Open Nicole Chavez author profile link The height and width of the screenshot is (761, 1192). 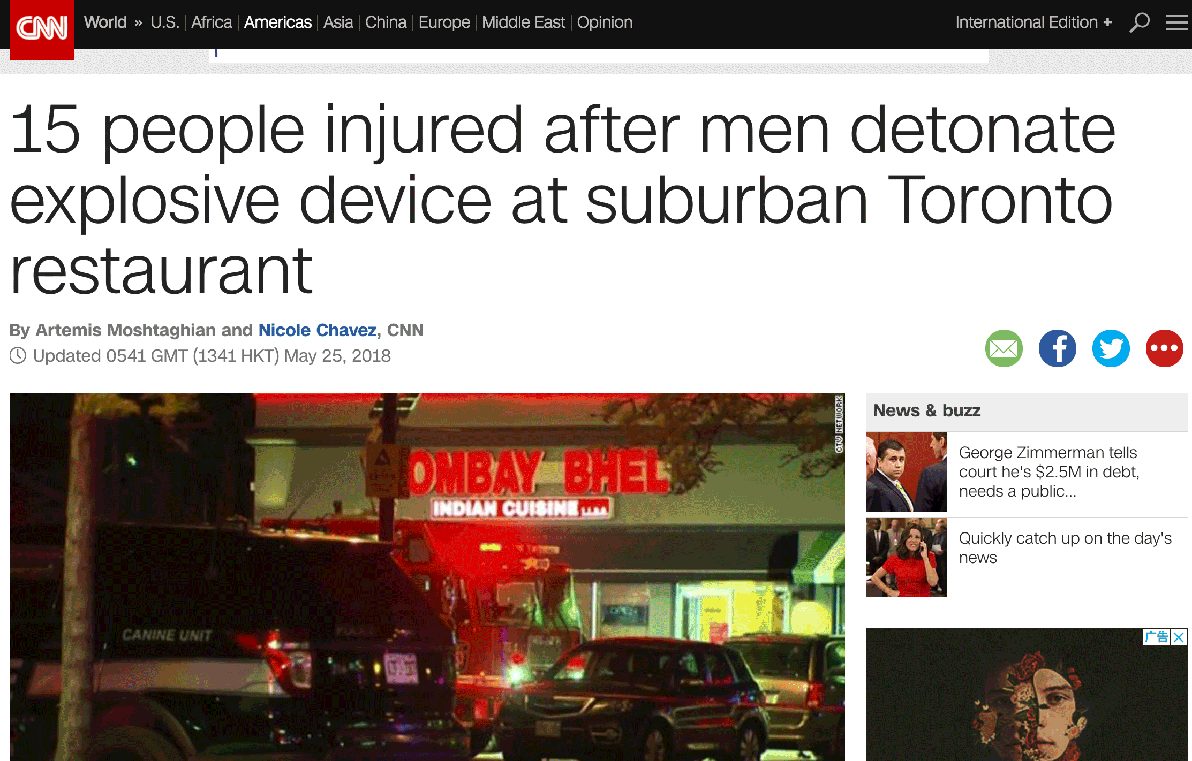click(x=318, y=330)
